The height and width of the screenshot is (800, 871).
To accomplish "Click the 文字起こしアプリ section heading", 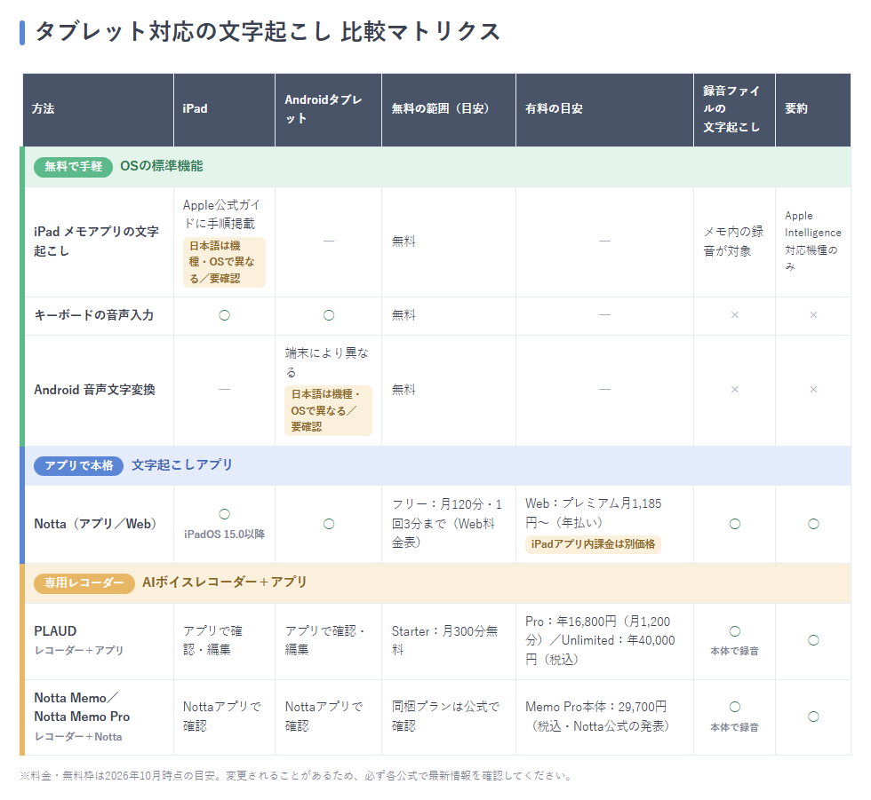I will tap(182, 465).
